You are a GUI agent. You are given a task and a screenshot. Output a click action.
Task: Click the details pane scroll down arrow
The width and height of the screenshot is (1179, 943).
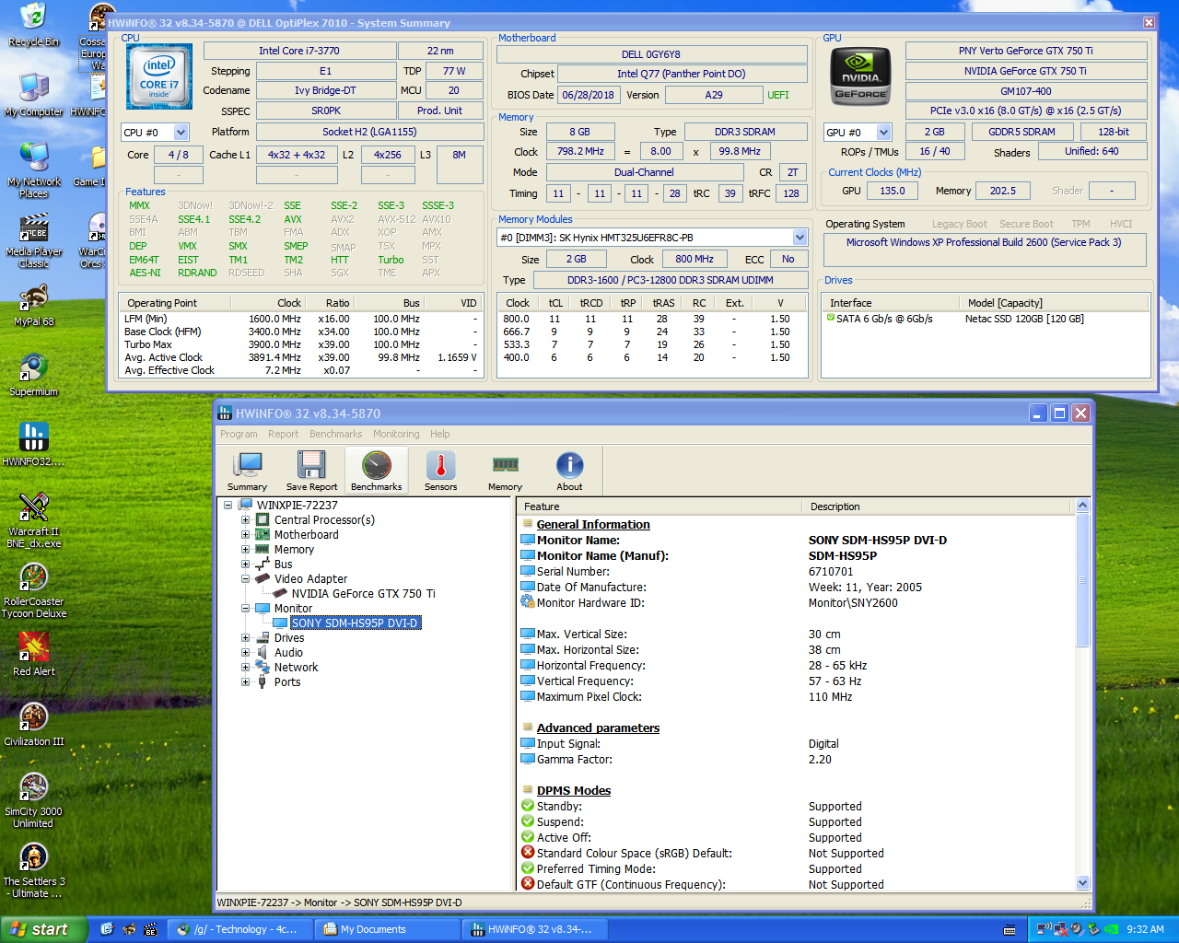[x=1082, y=883]
